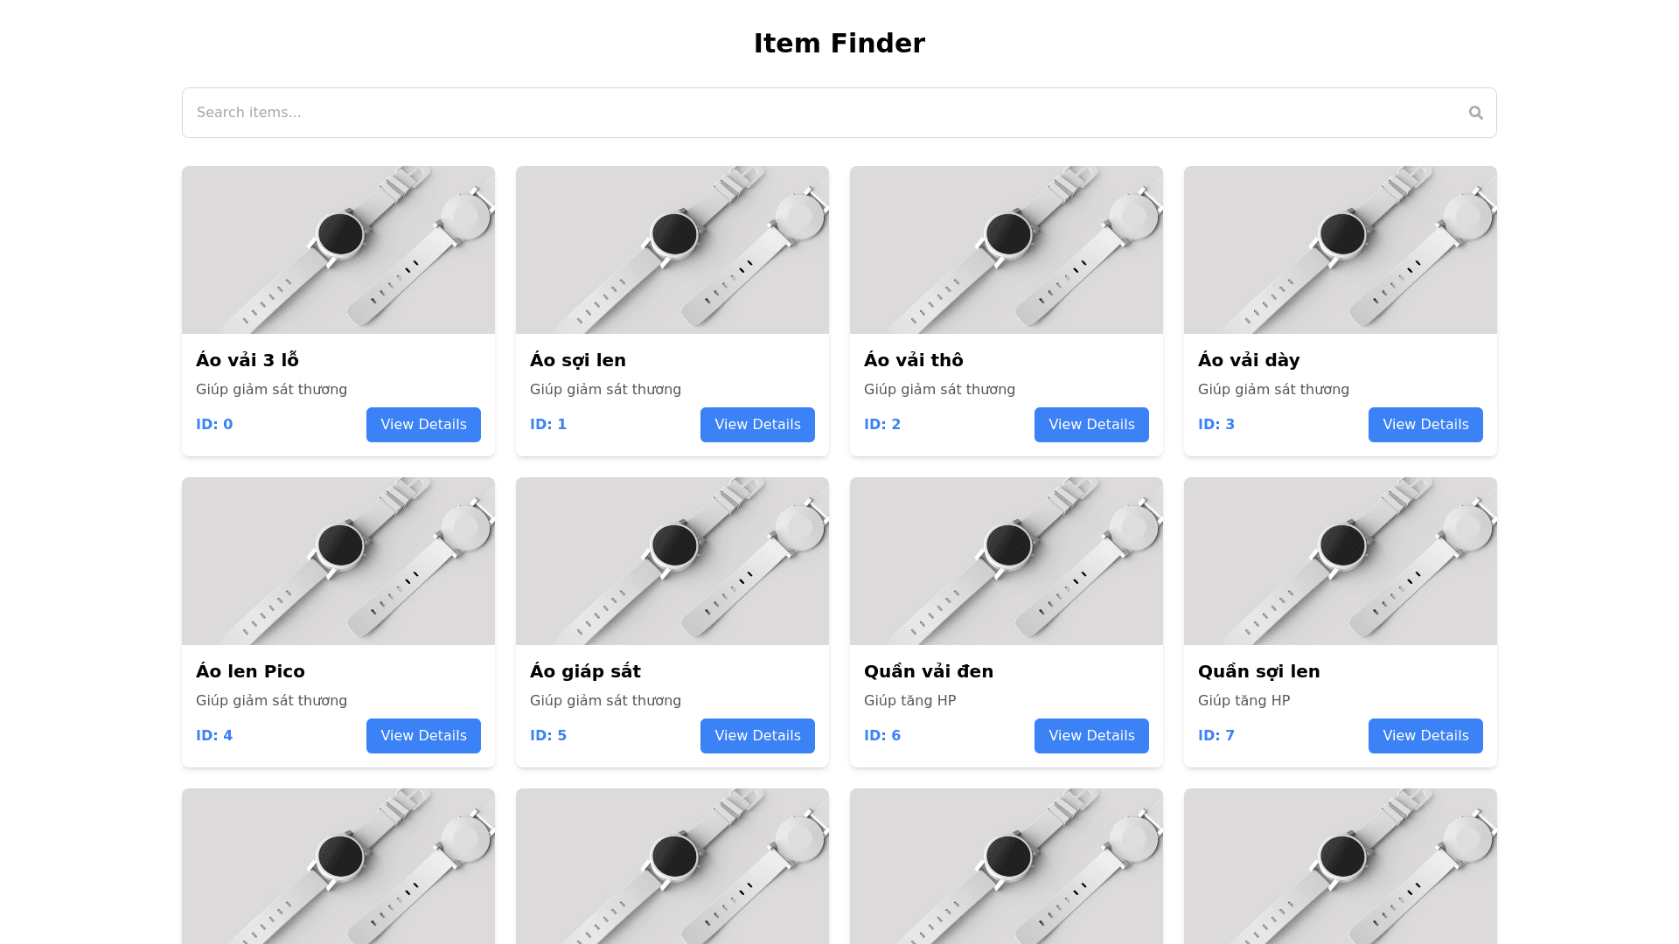
Task: Click the Áo sợi len product image
Action: pyautogui.click(x=672, y=250)
